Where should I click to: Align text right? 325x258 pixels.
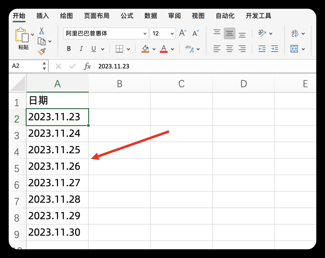242,49
